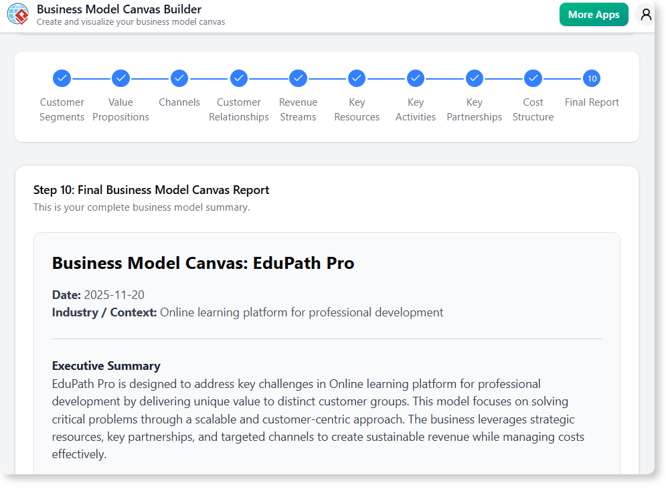Click the Business Model Canvas Builder title link
This screenshot has width=666, height=491.
pyautogui.click(x=118, y=9)
